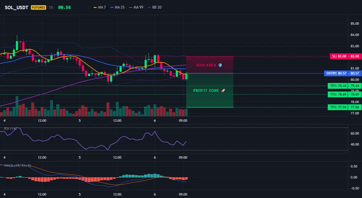Click the rocket icon beside PROFIT ZONE
362x198 pixels.
click(223, 91)
